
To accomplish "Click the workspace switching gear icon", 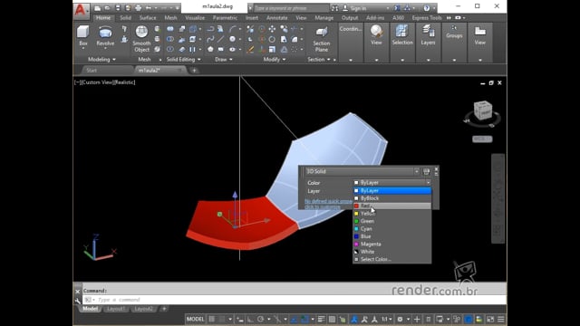I will click(x=400, y=319).
